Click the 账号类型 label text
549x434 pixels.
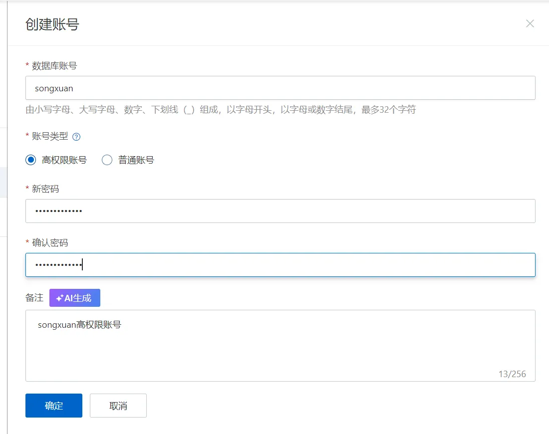pos(50,136)
